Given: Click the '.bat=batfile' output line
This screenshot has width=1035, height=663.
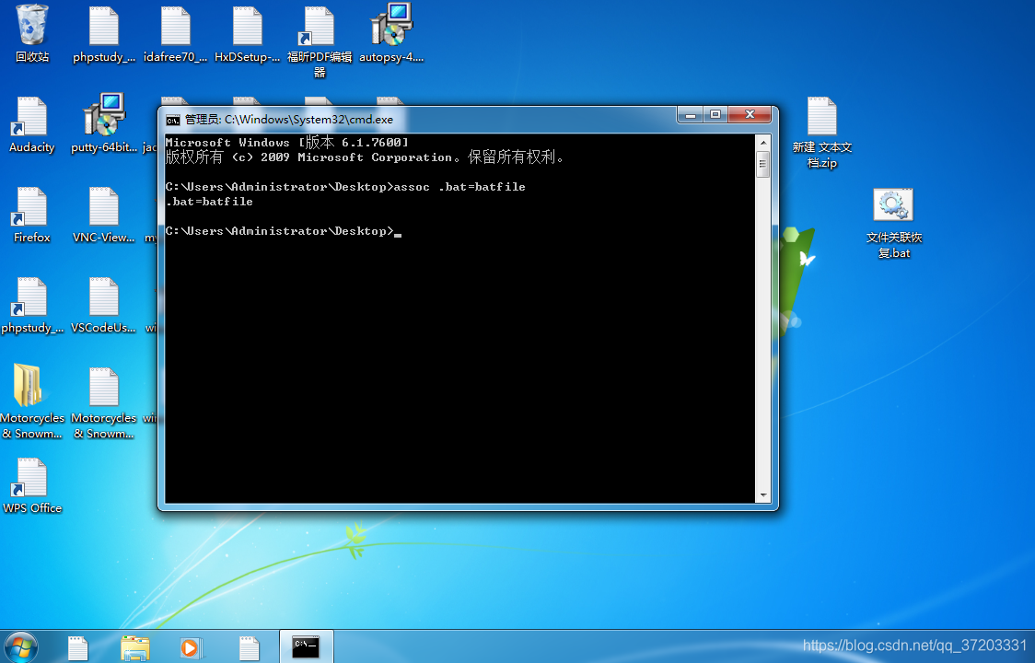Looking at the screenshot, I should coord(209,202).
